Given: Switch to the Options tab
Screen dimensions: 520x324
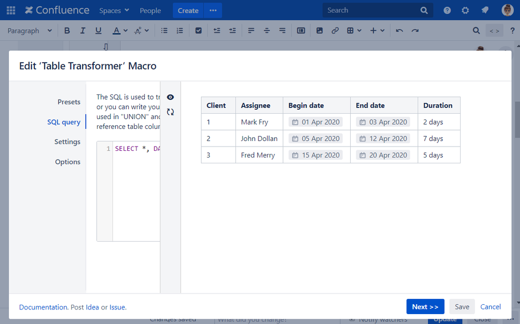Looking at the screenshot, I should [x=68, y=162].
